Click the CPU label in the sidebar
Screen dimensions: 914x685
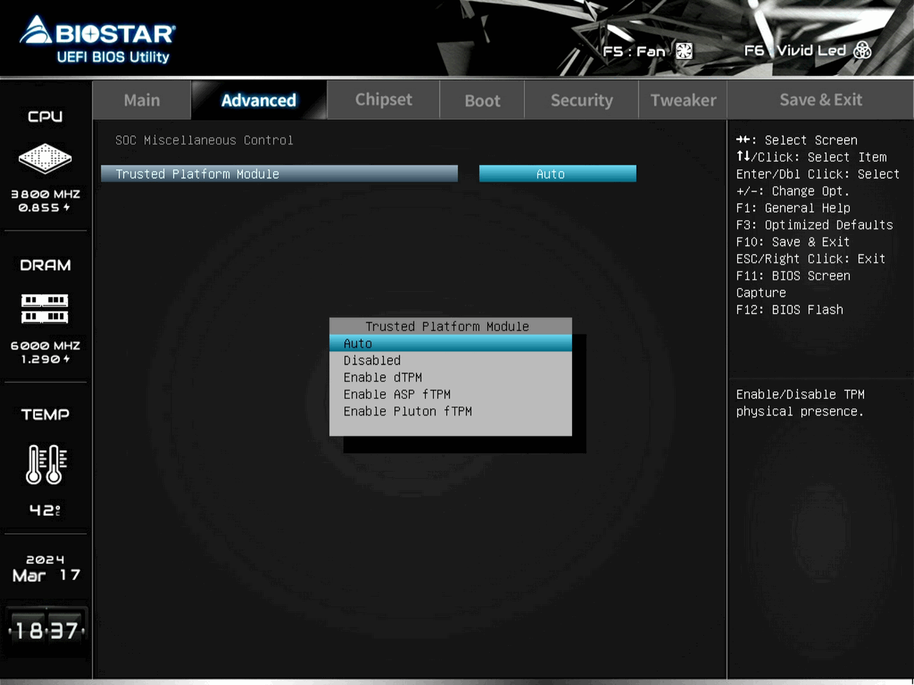[x=45, y=116]
